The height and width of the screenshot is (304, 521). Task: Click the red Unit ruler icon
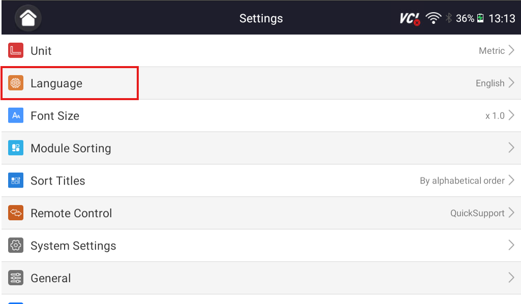[16, 51]
